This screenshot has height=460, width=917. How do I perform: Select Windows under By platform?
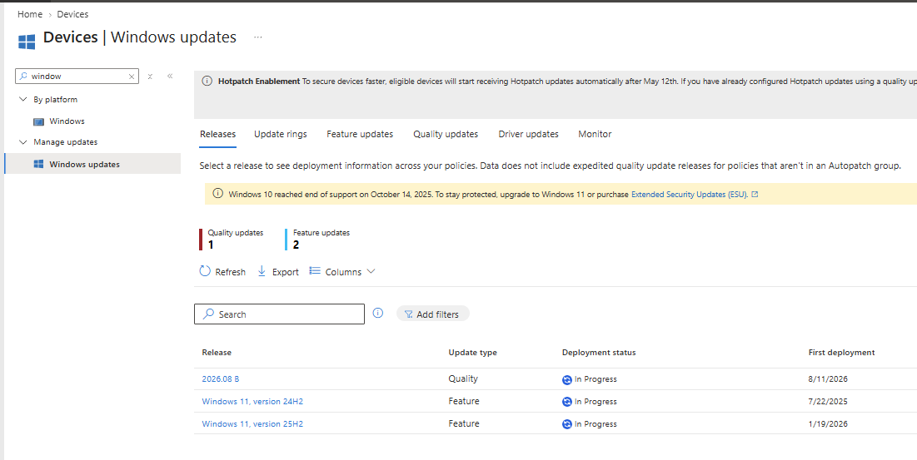(x=67, y=121)
